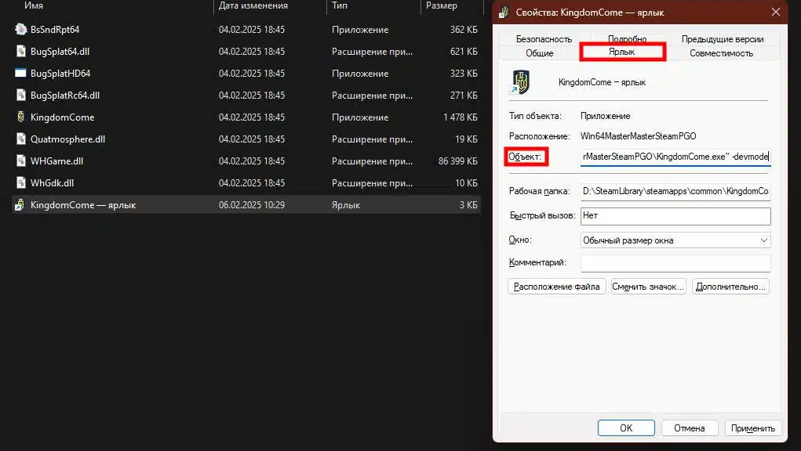Click the Расположение файла button
The width and height of the screenshot is (801, 451).
click(557, 287)
